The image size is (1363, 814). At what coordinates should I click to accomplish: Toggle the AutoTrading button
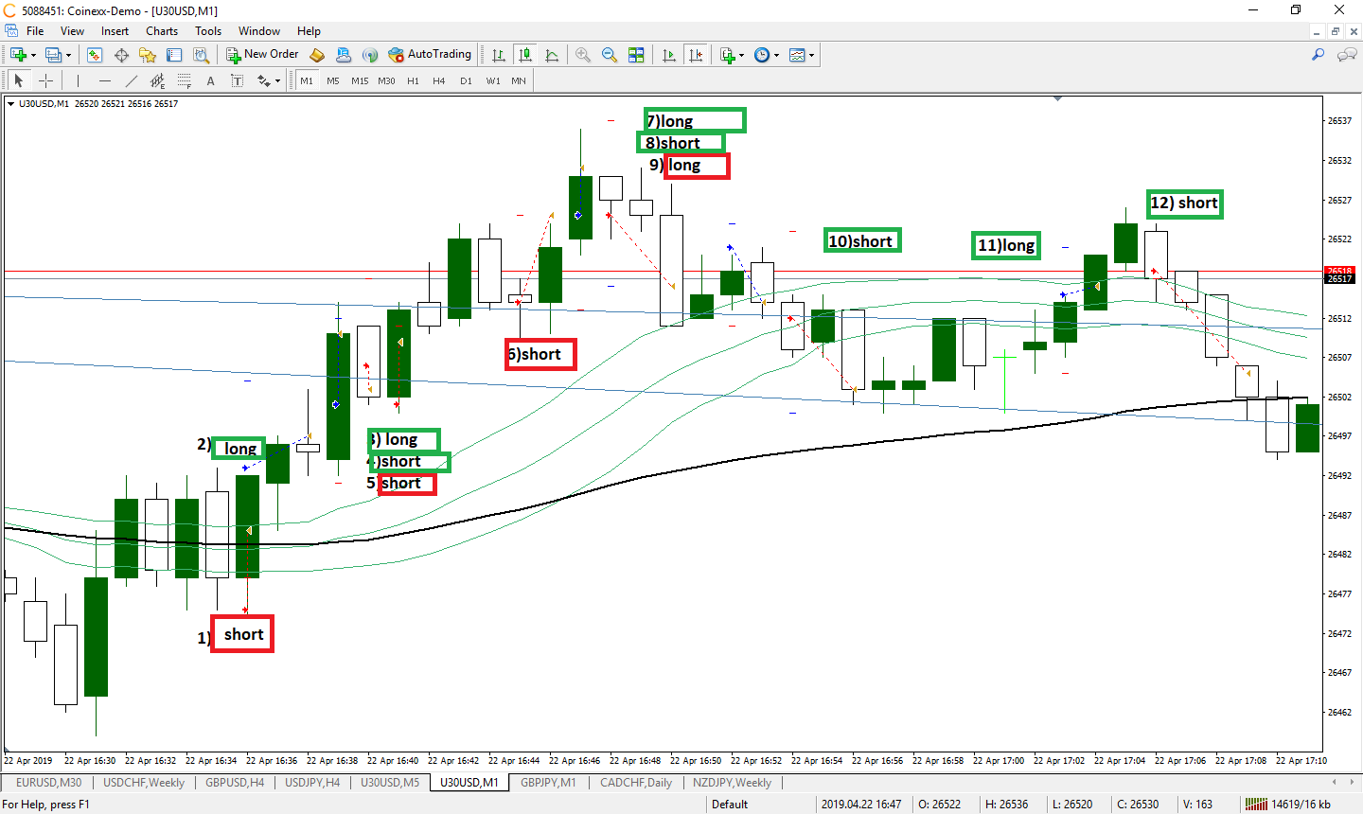[x=430, y=55]
